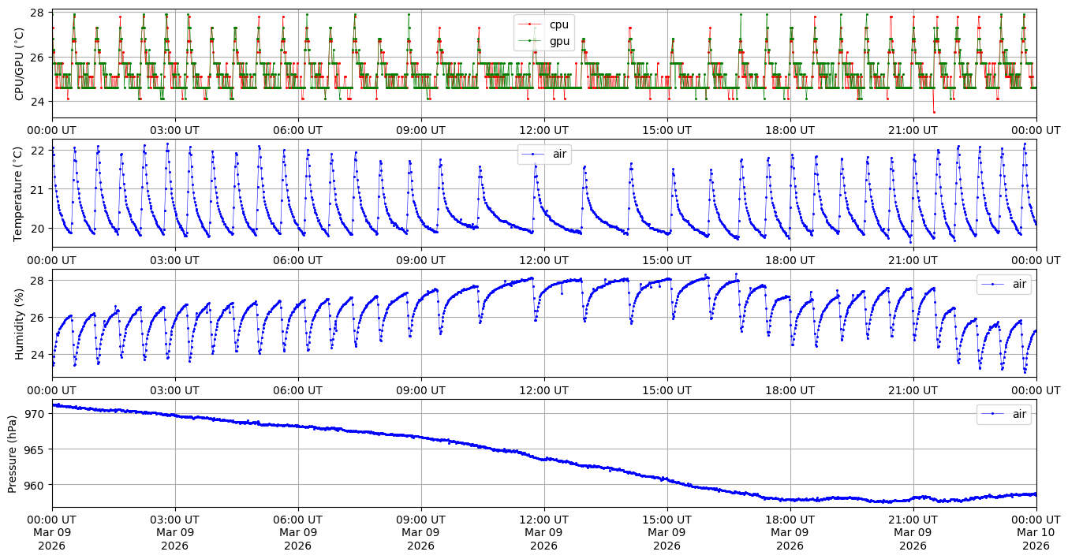
Task: Click the CPU/GPU (°C) y-axis label
Action: 19,63
